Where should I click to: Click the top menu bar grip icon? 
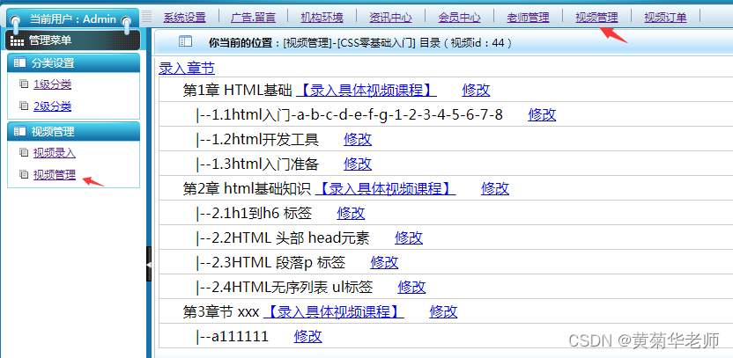click(x=147, y=16)
